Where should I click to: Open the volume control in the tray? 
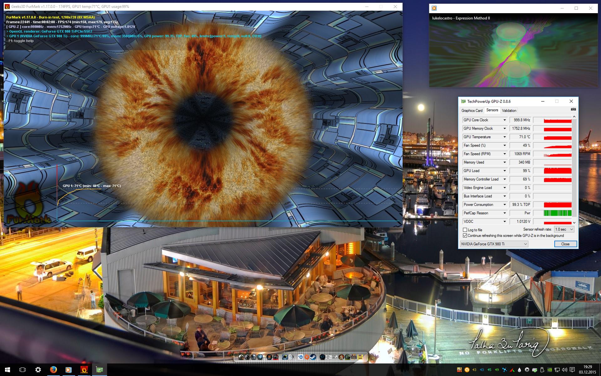click(565, 370)
